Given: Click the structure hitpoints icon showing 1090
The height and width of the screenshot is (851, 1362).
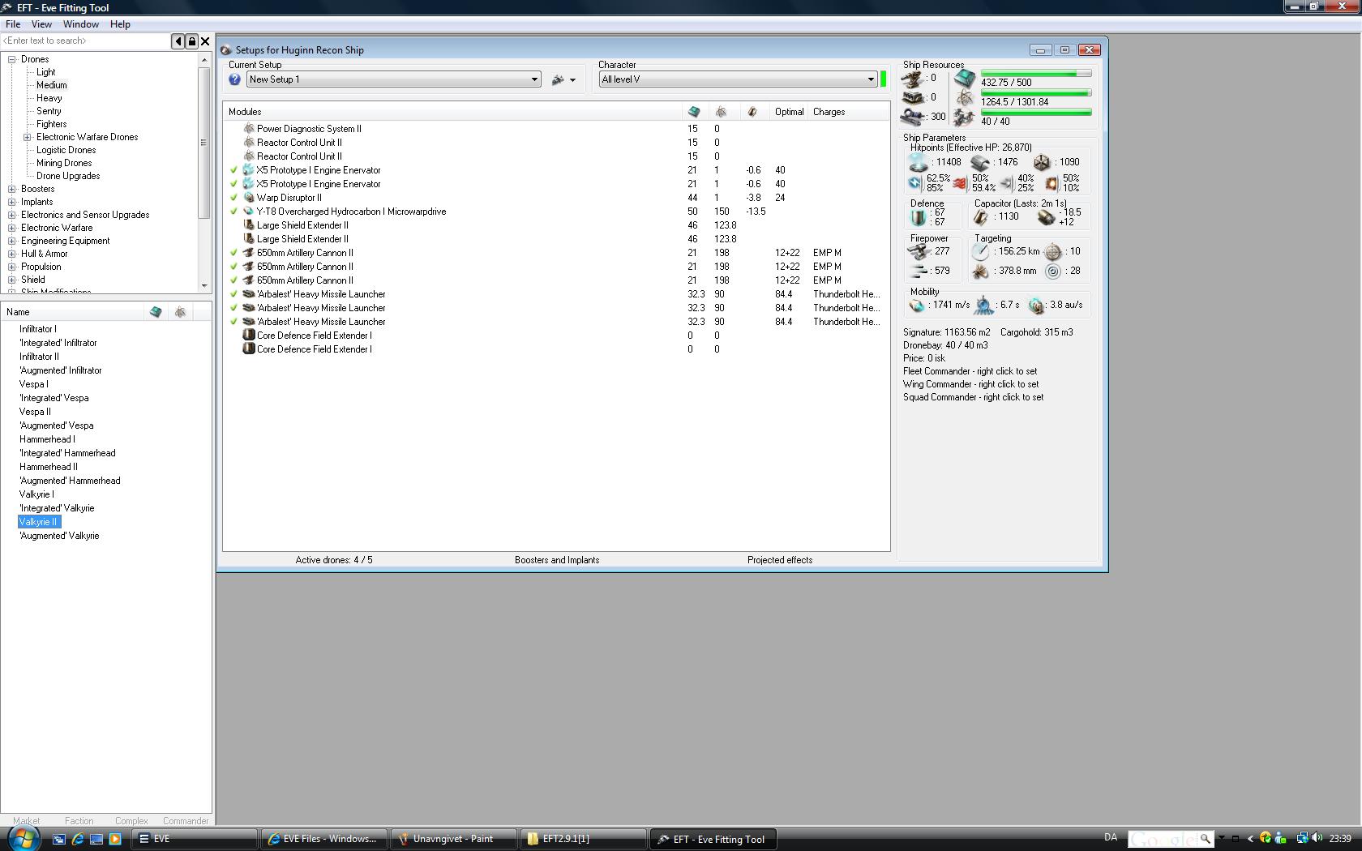Looking at the screenshot, I should click(x=1042, y=162).
